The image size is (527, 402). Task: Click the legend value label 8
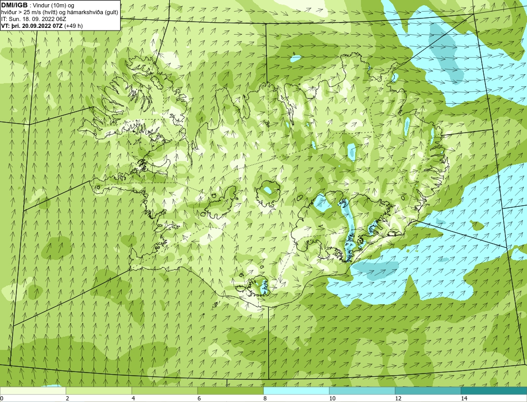tap(265, 398)
